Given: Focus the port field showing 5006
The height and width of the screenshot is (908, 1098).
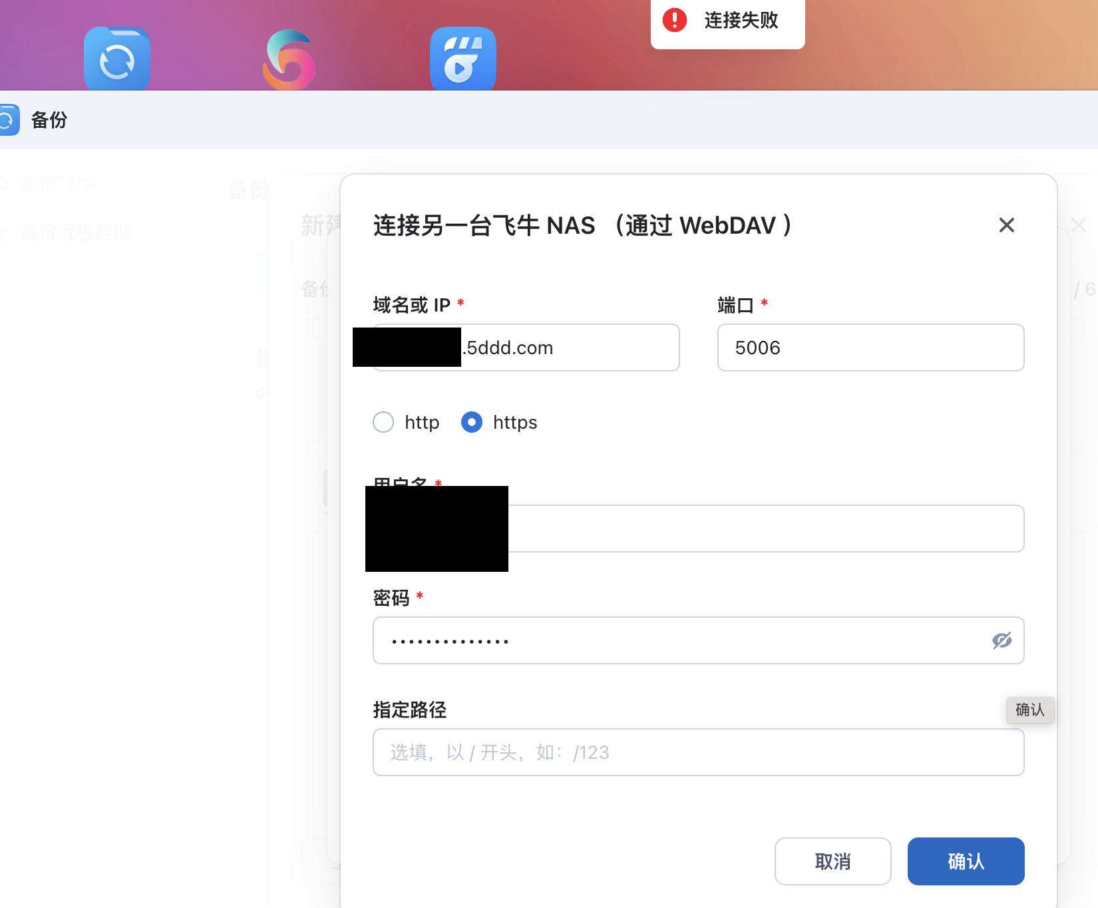Looking at the screenshot, I should [x=871, y=347].
